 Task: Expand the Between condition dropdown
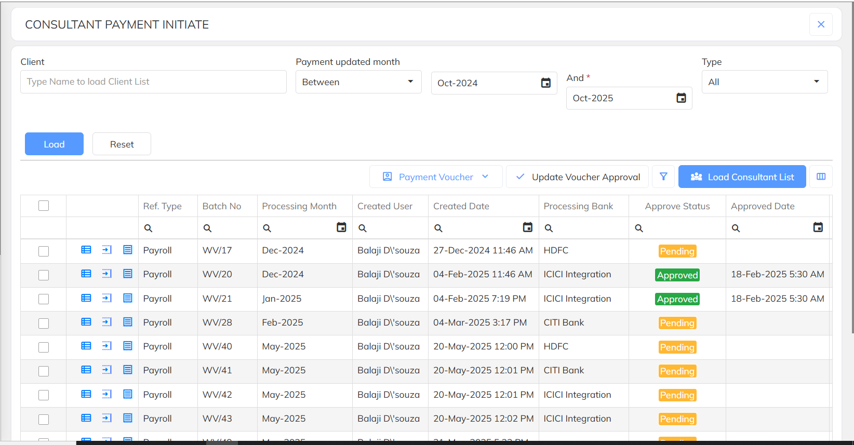tap(358, 82)
